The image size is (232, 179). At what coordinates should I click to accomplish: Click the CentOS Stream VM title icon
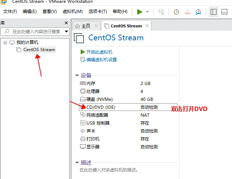(x=79, y=38)
